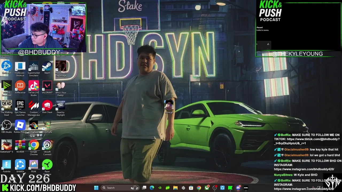Click the @THEKYLEYOUNG name label
This screenshot has width=342, height=192.
pos(297,54)
